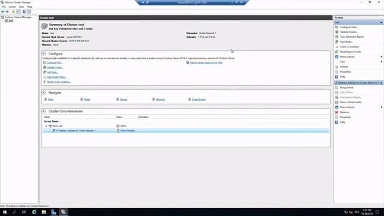Open the File menu

tap(4, 7)
